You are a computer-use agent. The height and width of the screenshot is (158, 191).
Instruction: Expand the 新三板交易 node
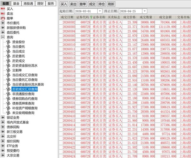[x=3, y=132]
